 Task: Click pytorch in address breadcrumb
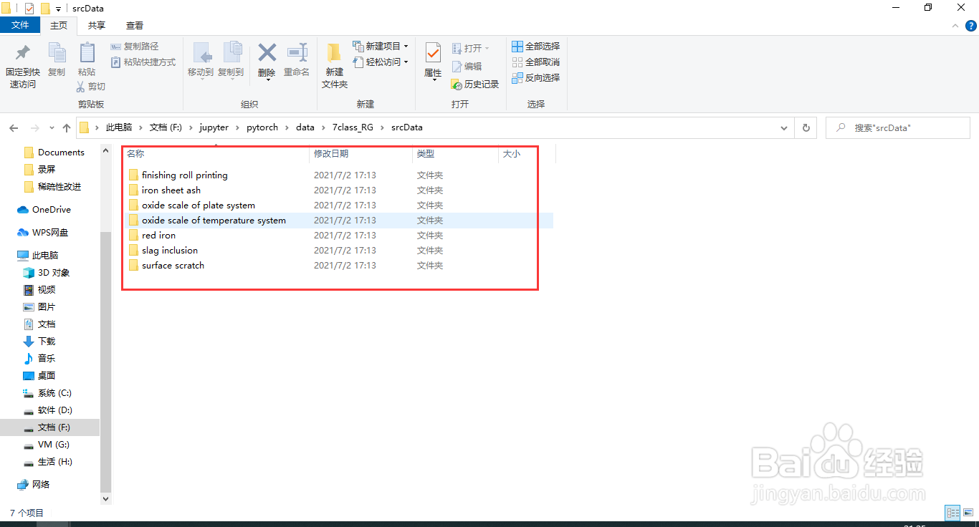click(x=262, y=127)
